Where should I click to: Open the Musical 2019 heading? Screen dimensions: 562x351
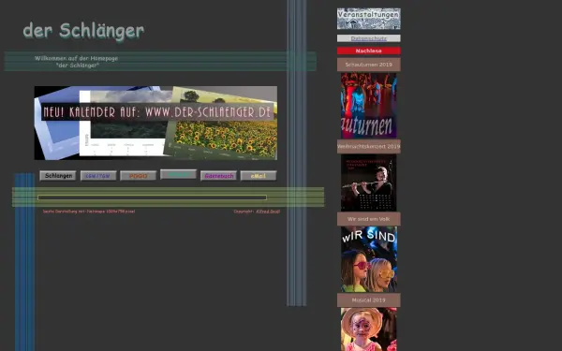[368, 300]
